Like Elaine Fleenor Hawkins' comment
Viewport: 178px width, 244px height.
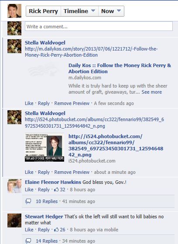[29, 190]
